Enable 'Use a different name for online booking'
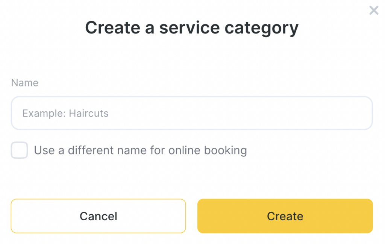Viewport: 385px width, 244px height. point(20,150)
